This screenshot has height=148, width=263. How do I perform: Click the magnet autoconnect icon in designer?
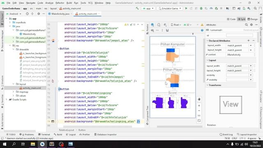tap(167, 30)
